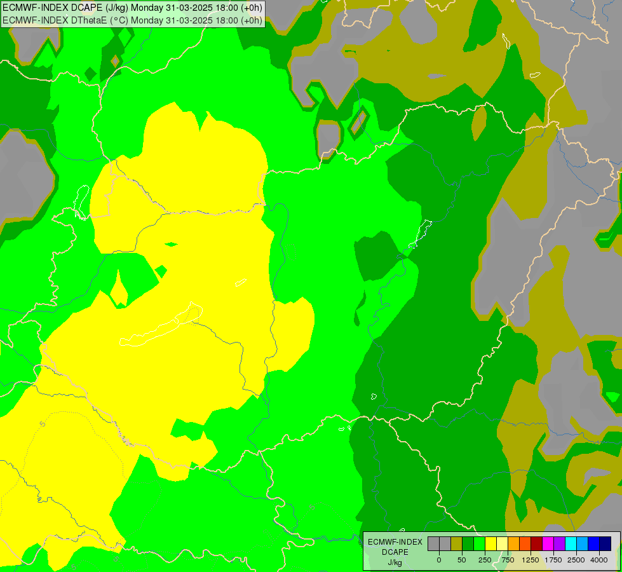
Task: Pick the orange legend swatch after 750
Action: [x=514, y=544]
